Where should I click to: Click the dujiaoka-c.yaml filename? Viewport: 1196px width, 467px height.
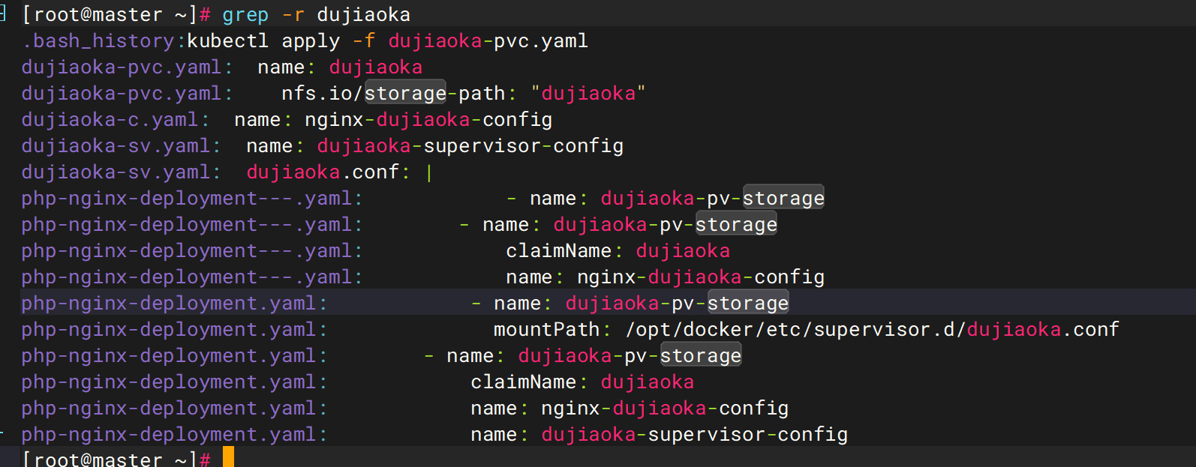click(110, 120)
